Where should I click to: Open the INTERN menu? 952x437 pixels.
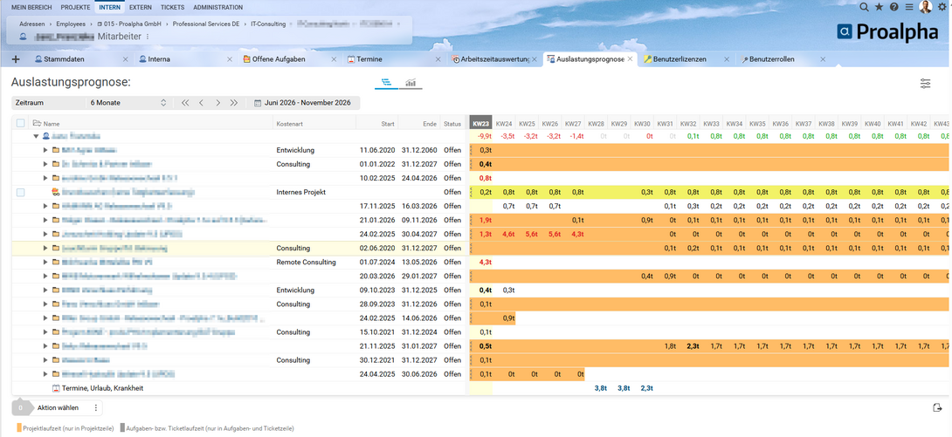coord(109,7)
